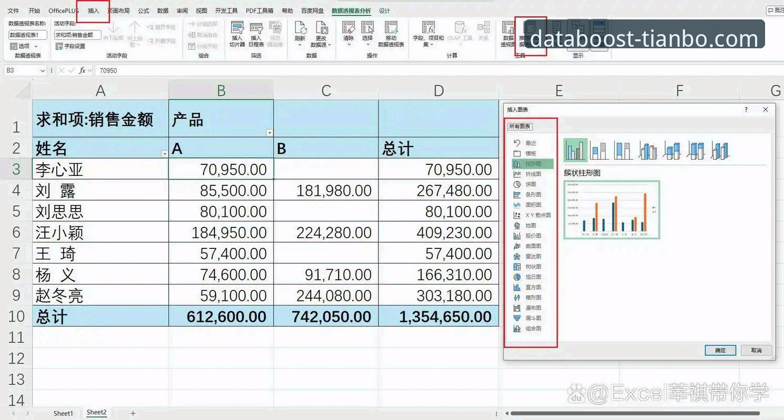The image size is (784, 420).
Task: Select 直方图 chart category
Action: (x=532, y=287)
